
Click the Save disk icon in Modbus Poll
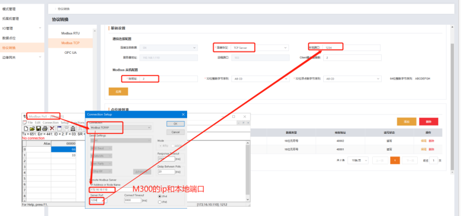point(38,128)
